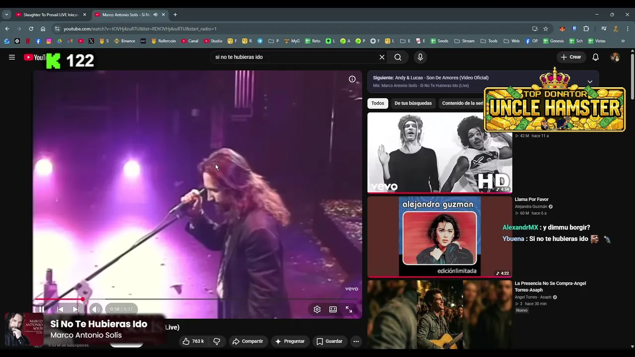This screenshot has height=357, width=635.
Task: Open the Studio bookmark
Action: [x=213, y=41]
